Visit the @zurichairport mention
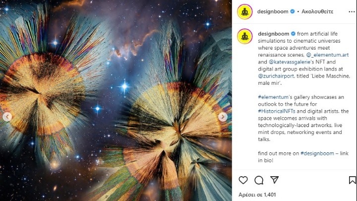Image resolution: width=357 pixels, height=201 pixels. tap(276, 76)
